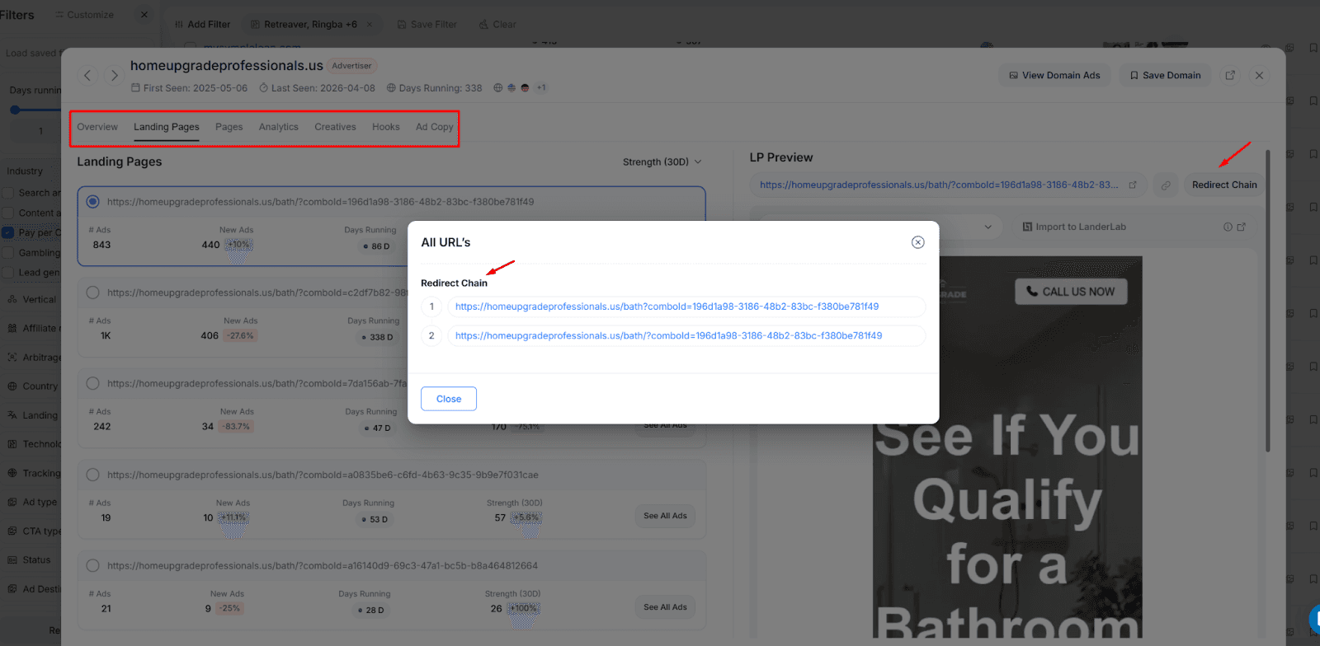Viewport: 1320px width, 646px height.
Task: Remove the Retreaver, Ringba +6 filter chip
Action: coord(370,25)
